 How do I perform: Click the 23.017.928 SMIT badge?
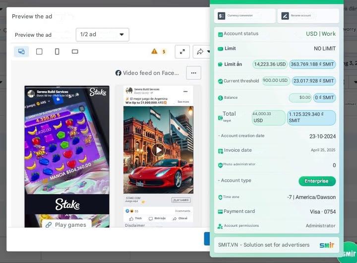(313, 81)
